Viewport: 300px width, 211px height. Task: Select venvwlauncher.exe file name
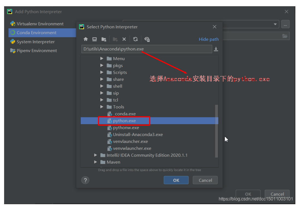coord(132,148)
